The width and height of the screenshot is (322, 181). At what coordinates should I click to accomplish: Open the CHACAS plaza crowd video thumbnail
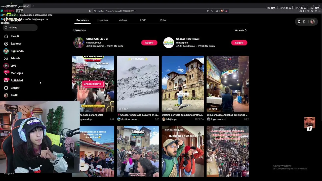[138, 151]
